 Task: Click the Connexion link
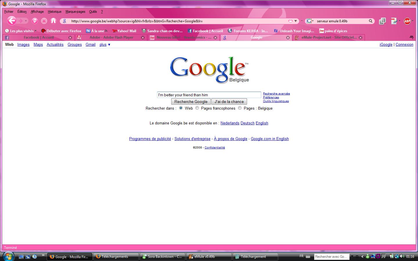pyautogui.click(x=404, y=45)
